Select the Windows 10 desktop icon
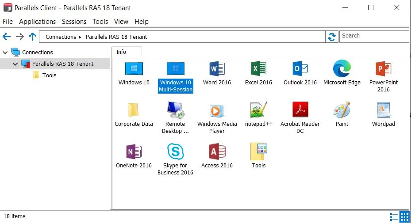The image size is (411, 223). (134, 69)
